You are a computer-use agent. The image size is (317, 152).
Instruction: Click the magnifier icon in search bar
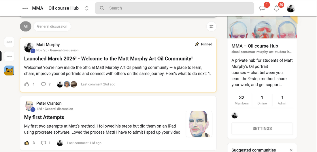tap(102, 8)
